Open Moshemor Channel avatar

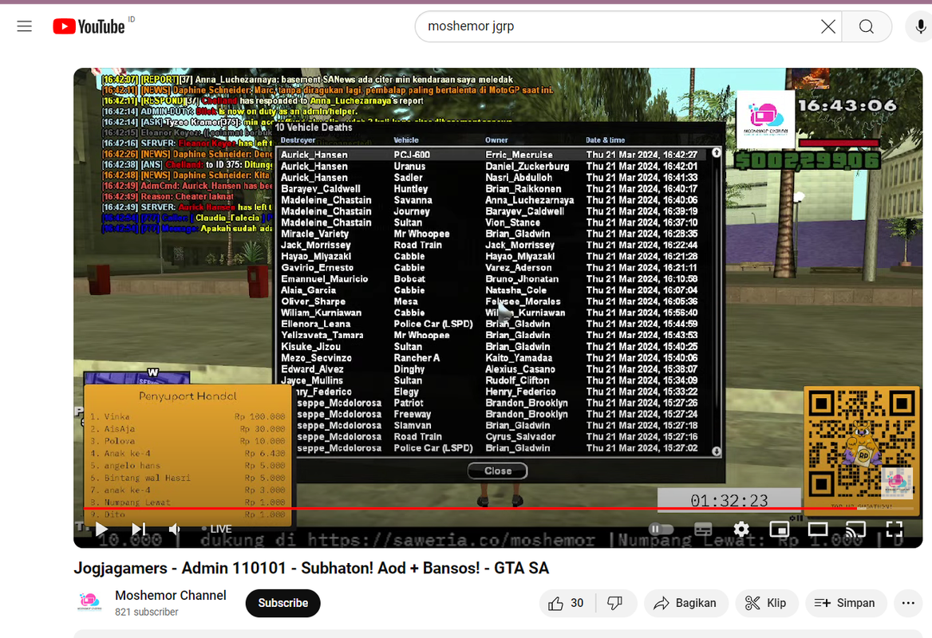[89, 602]
